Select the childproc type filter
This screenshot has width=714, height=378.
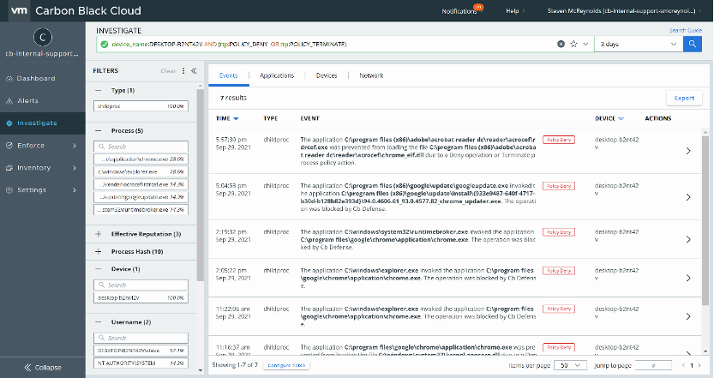pos(141,106)
